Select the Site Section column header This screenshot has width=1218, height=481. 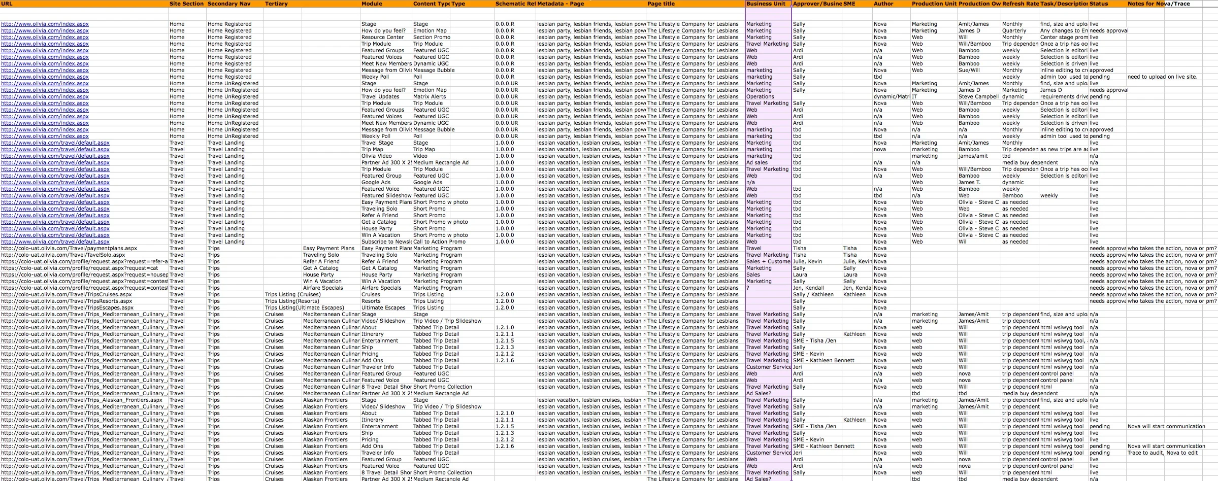pyautogui.click(x=186, y=4)
